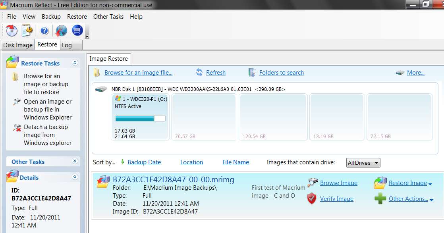The height and width of the screenshot is (233, 444).
Task: Select the 72.15 GB partition block
Action: [400, 117]
